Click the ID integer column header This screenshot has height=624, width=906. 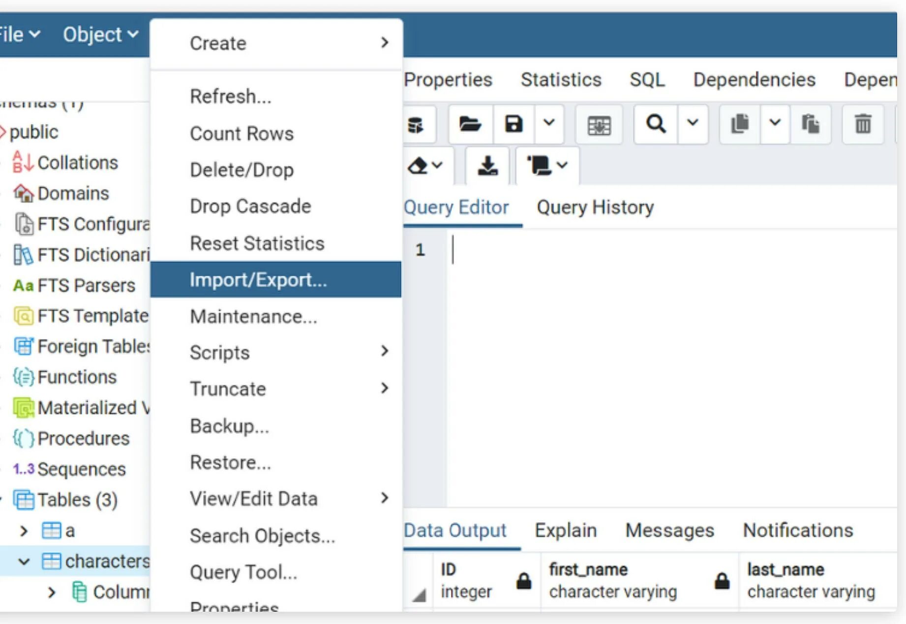point(487,581)
